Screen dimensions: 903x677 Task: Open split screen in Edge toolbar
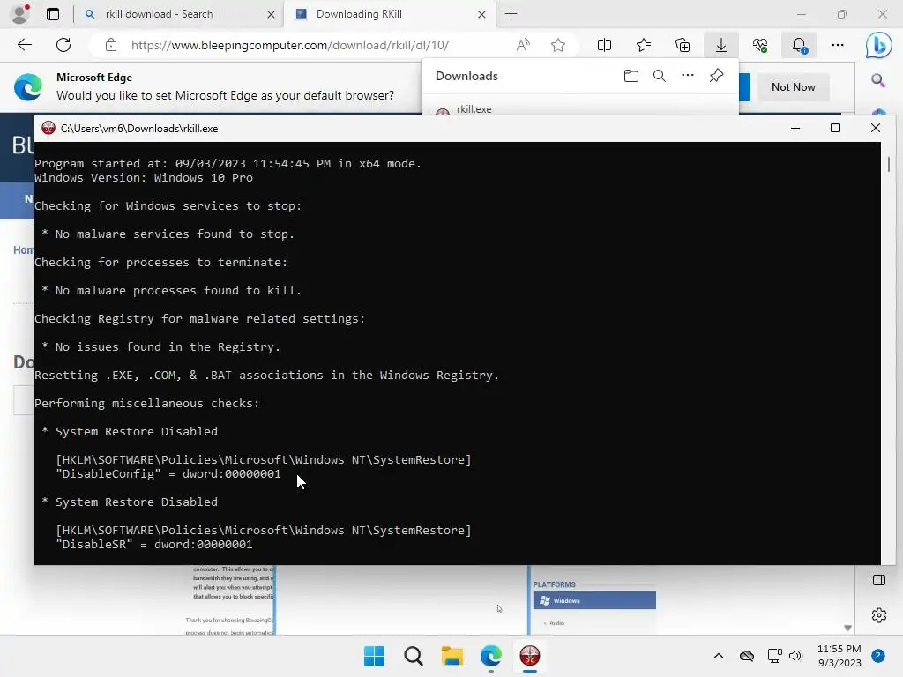(x=604, y=45)
